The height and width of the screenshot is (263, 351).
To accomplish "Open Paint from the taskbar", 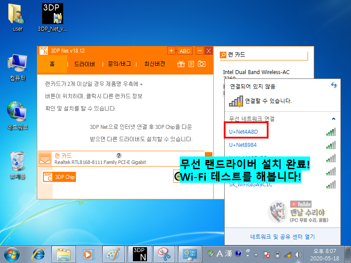I will click(x=113, y=255).
